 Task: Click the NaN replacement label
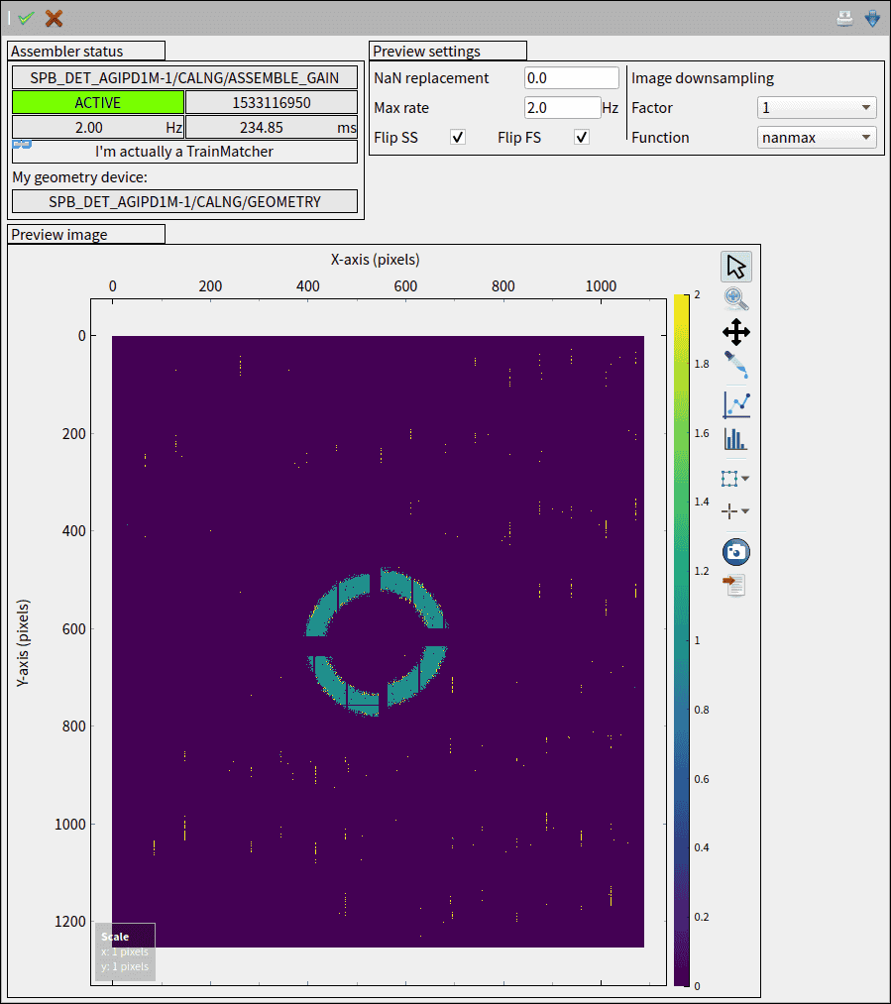(x=431, y=78)
